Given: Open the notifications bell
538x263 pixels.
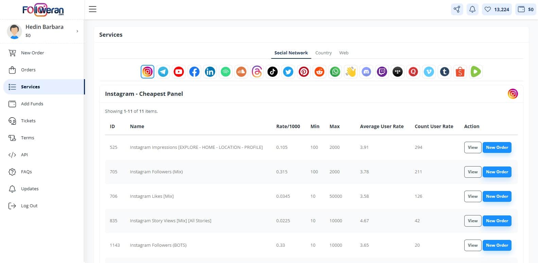Looking at the screenshot, I should click(472, 10).
